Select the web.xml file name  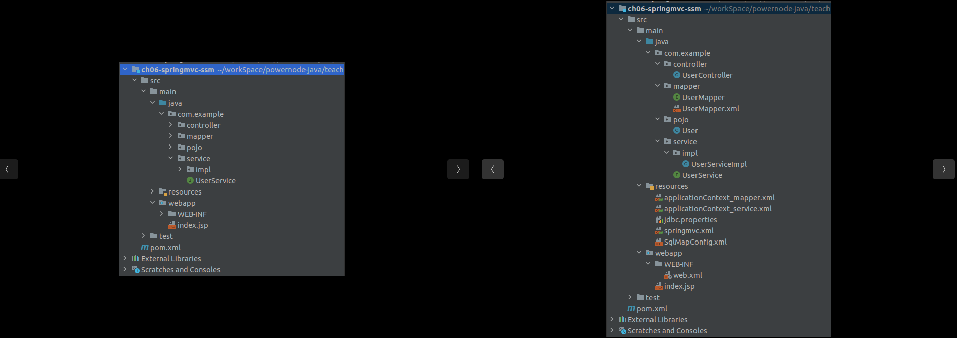[x=687, y=275]
